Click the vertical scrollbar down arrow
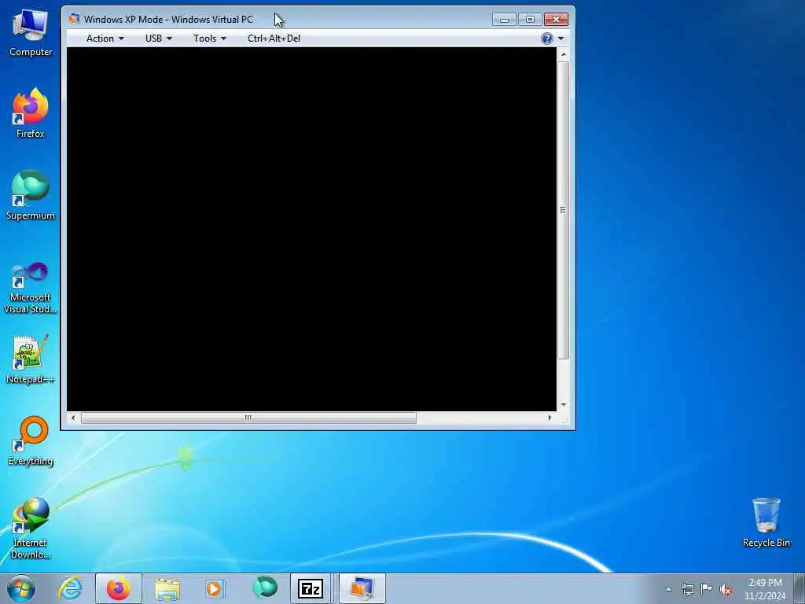Viewport: 805px width, 604px height. coord(563,405)
